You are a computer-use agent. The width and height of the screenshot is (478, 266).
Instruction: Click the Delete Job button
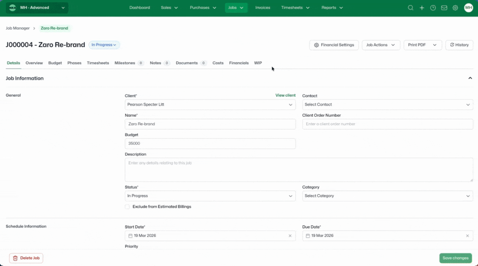tap(26, 258)
